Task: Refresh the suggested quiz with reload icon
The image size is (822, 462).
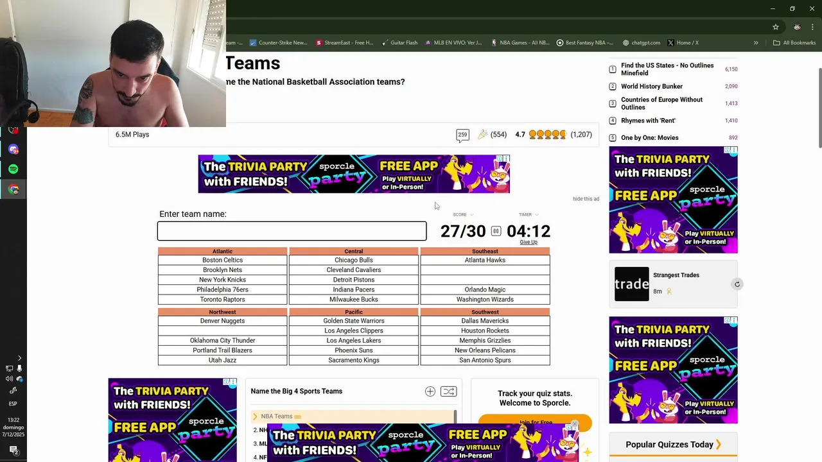Action: point(737,284)
